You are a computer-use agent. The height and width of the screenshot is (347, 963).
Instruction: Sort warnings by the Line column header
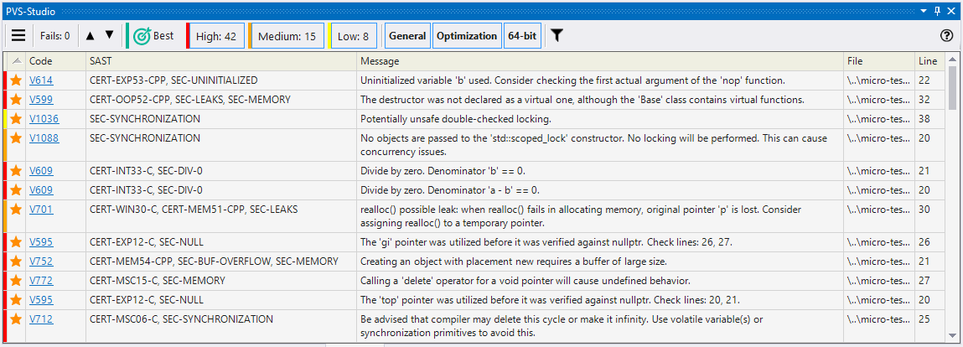coord(928,61)
